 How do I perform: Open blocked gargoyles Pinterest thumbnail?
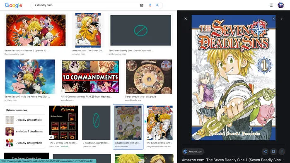(x=96, y=123)
